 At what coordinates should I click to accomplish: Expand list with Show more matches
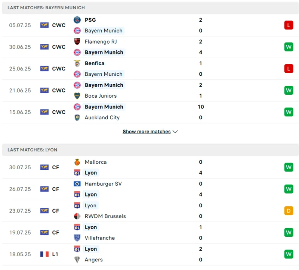point(147,132)
